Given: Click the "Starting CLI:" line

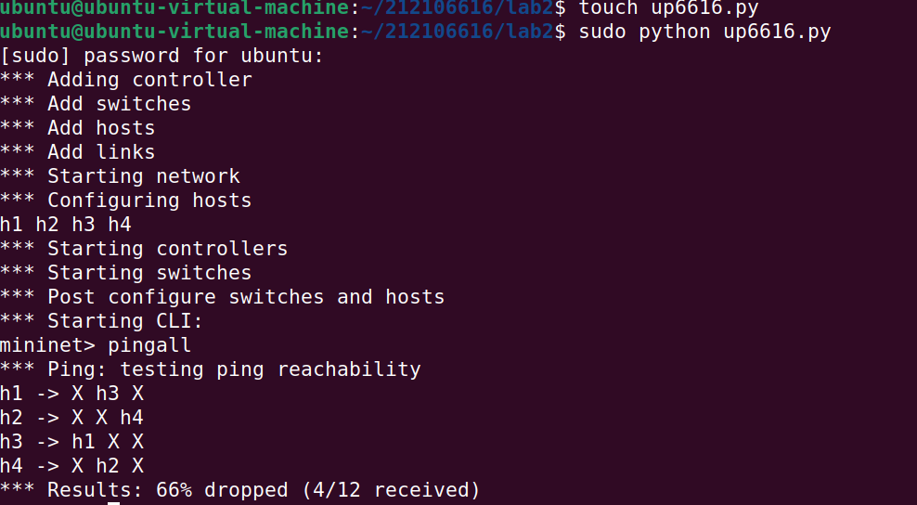Looking at the screenshot, I should tap(102, 321).
